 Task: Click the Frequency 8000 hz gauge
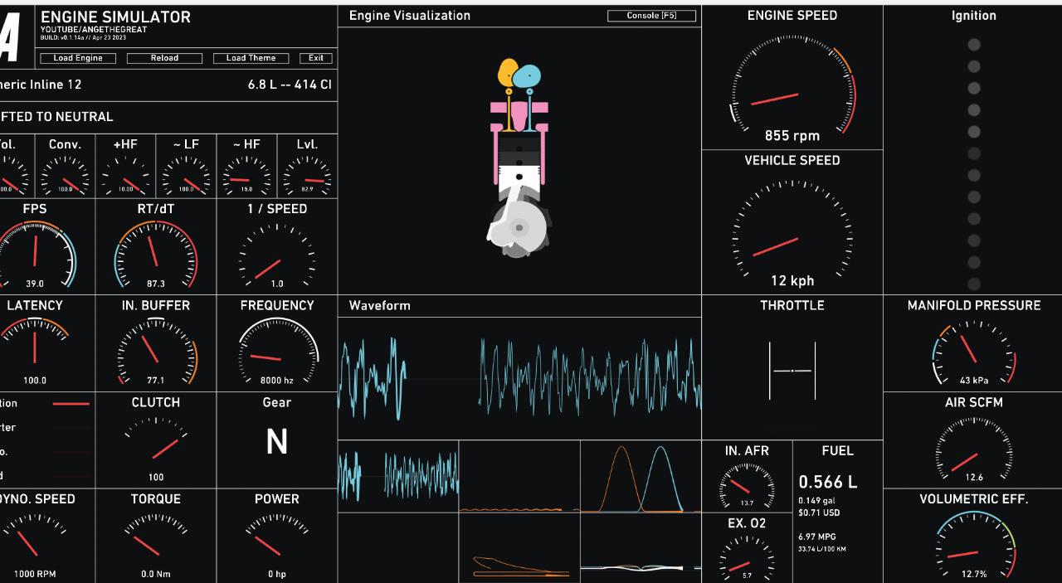click(x=277, y=352)
